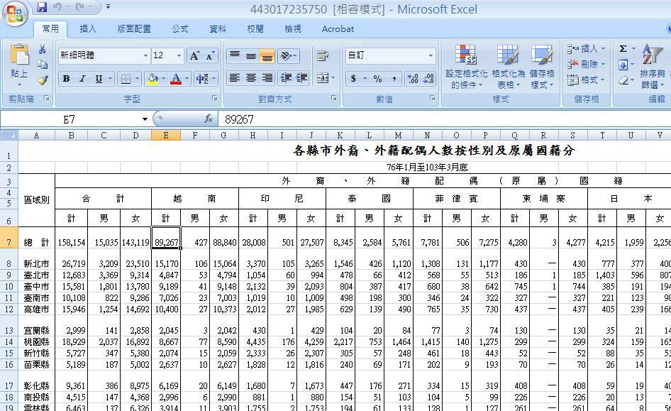Click the 排序與篩選 button
This screenshot has width=671, height=411.
click(652, 66)
